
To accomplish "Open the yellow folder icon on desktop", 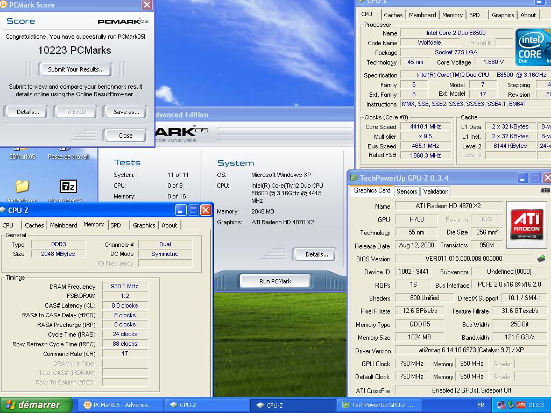I will tap(23, 186).
